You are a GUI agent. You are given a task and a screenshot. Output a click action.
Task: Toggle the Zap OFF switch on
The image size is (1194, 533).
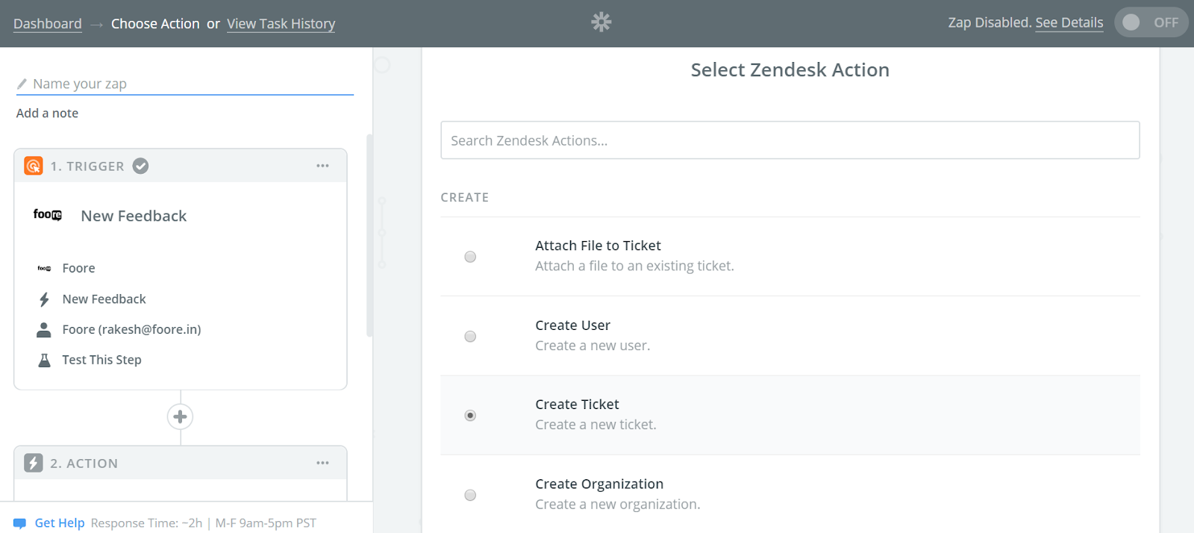1150,22
